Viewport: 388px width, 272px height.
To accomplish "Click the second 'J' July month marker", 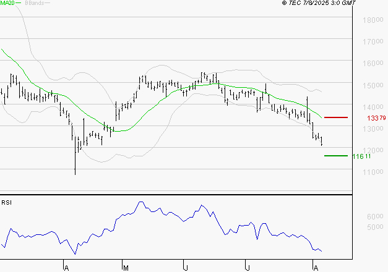I will [x=248, y=267].
